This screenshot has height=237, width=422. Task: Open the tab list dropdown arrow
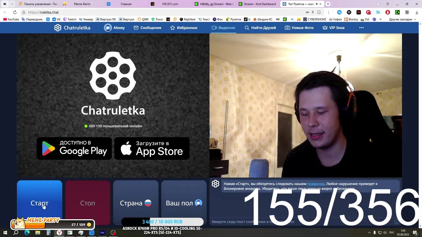point(12,4)
